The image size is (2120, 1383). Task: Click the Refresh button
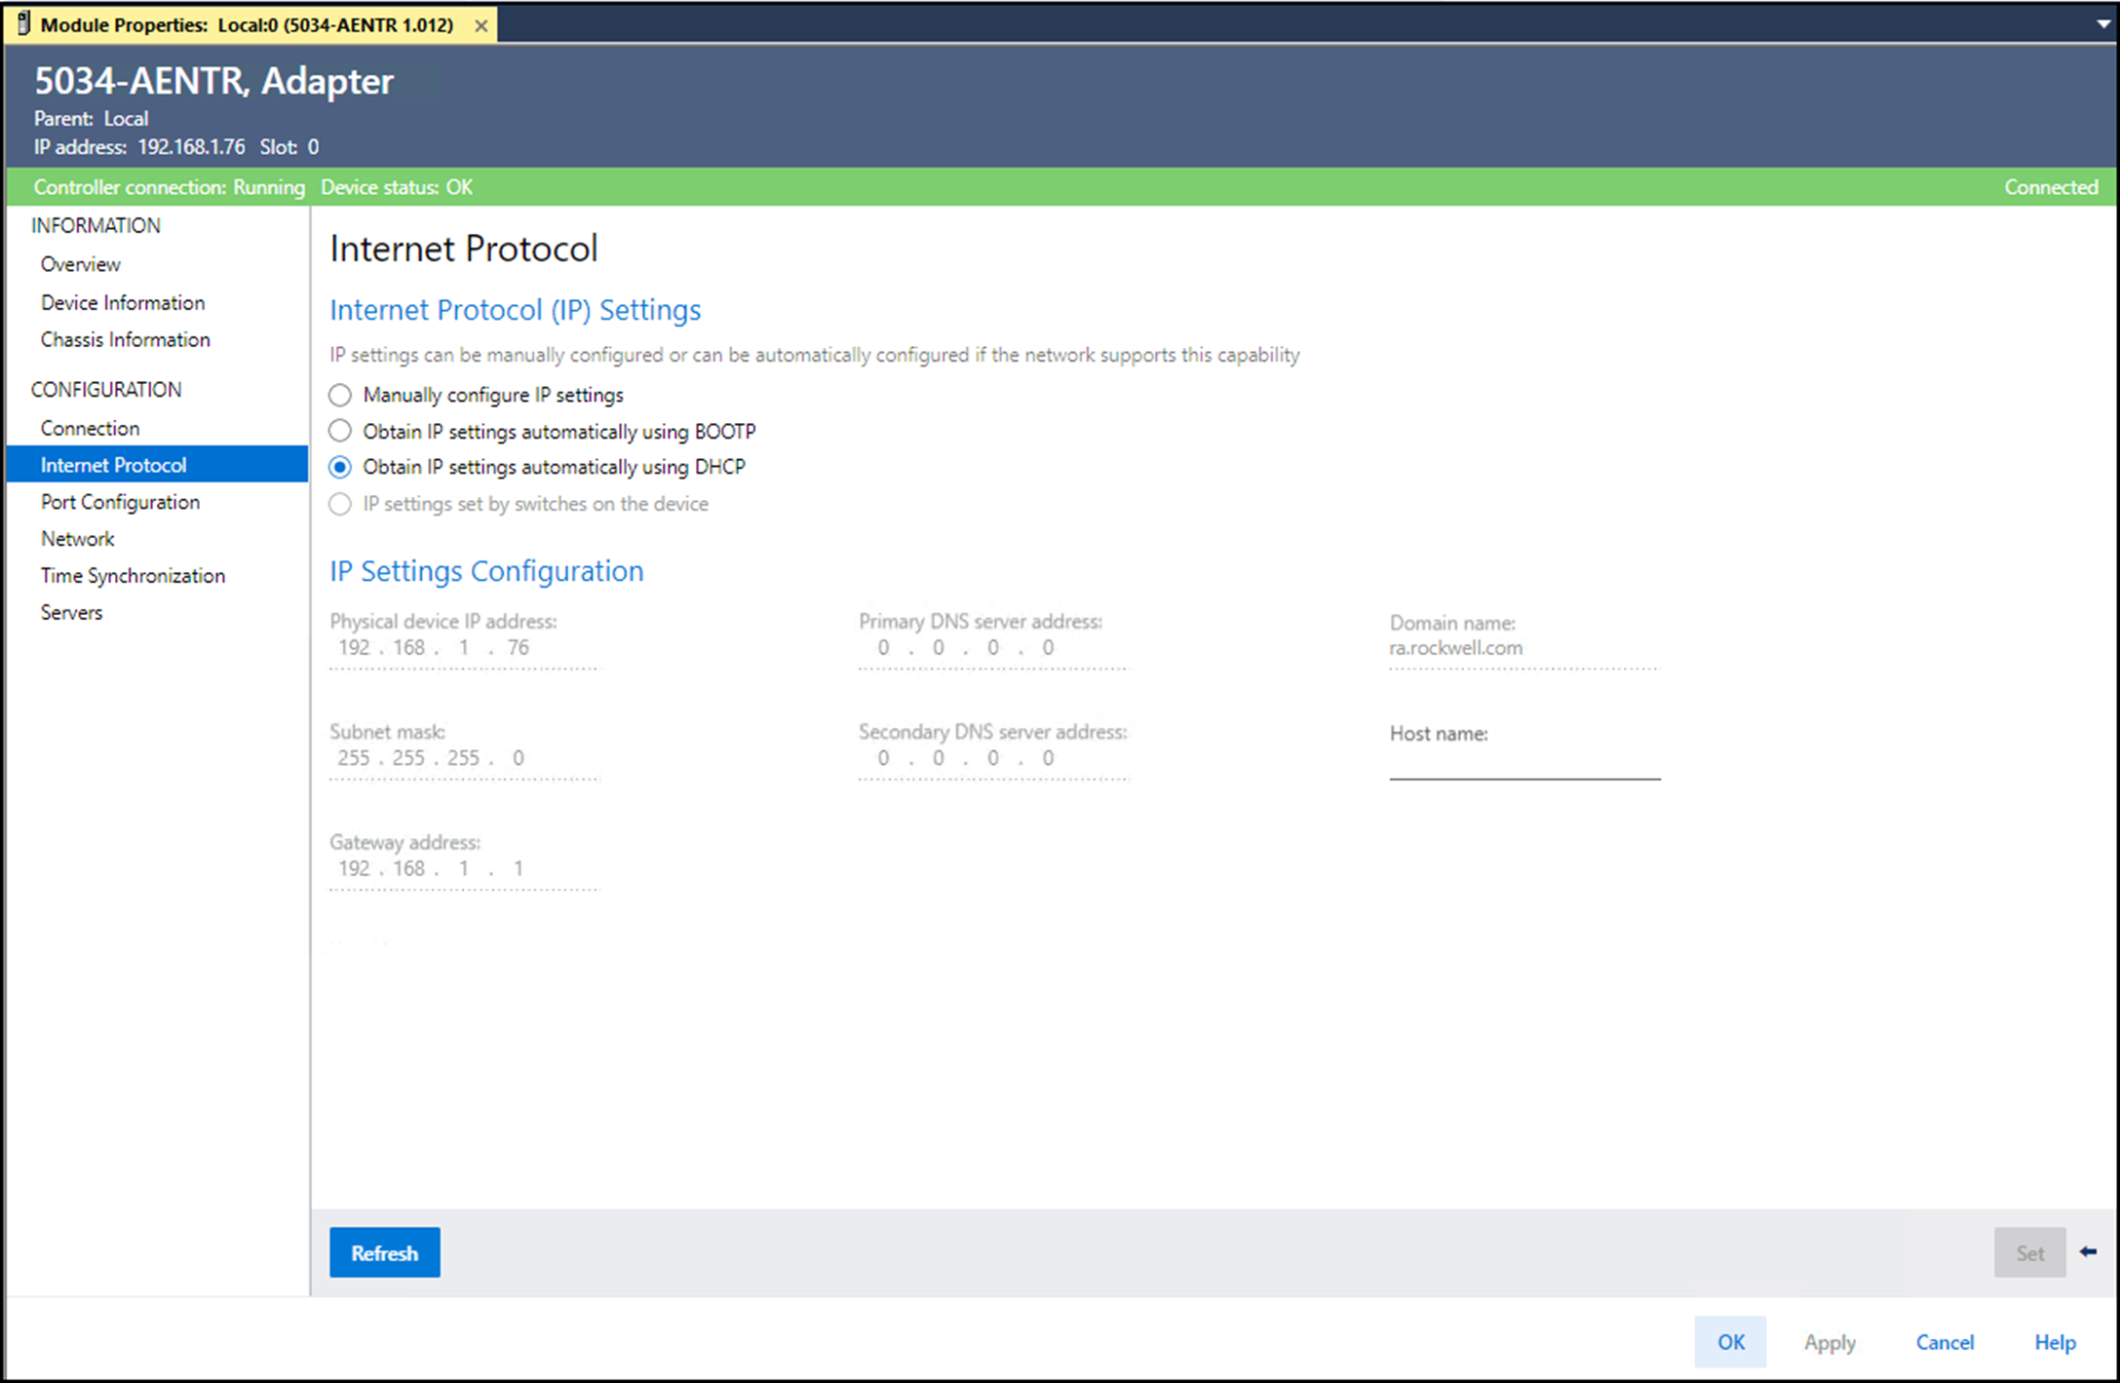[x=384, y=1252]
